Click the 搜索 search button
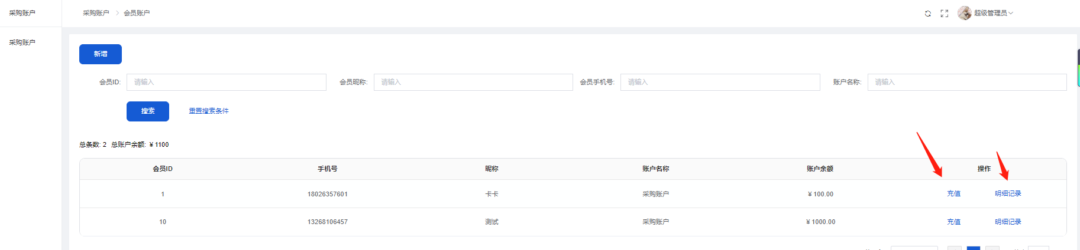 pyautogui.click(x=147, y=111)
